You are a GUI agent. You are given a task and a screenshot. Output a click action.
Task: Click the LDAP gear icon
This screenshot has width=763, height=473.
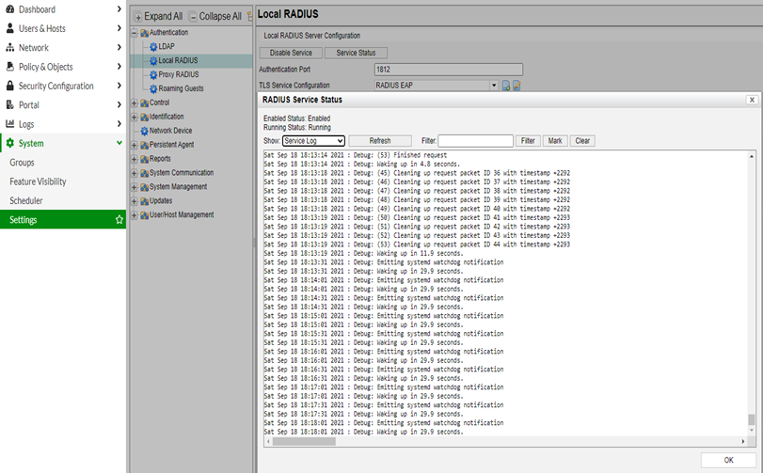tap(153, 47)
